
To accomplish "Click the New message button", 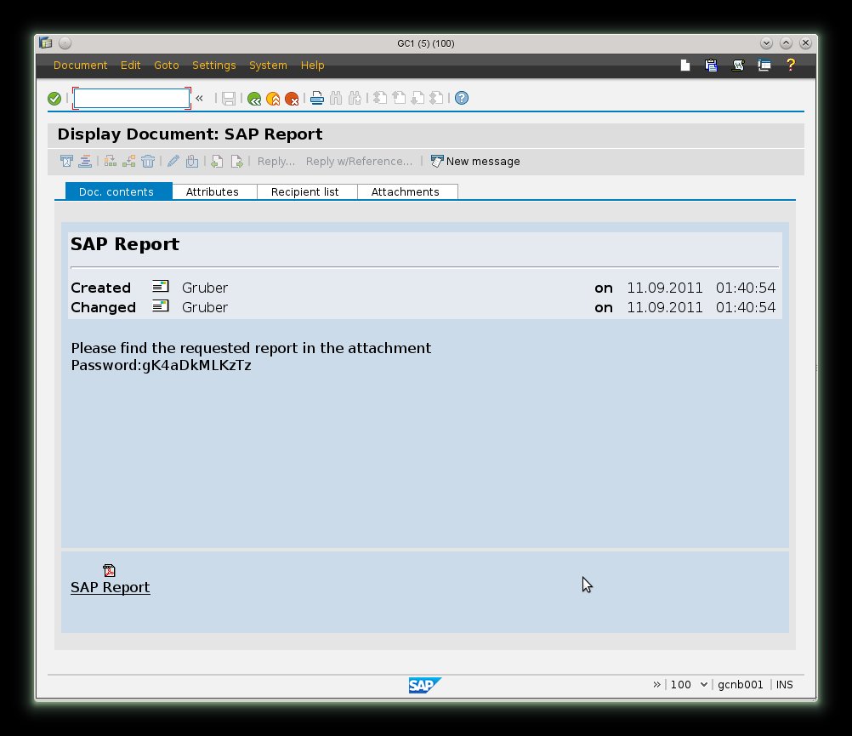I will tap(475, 162).
